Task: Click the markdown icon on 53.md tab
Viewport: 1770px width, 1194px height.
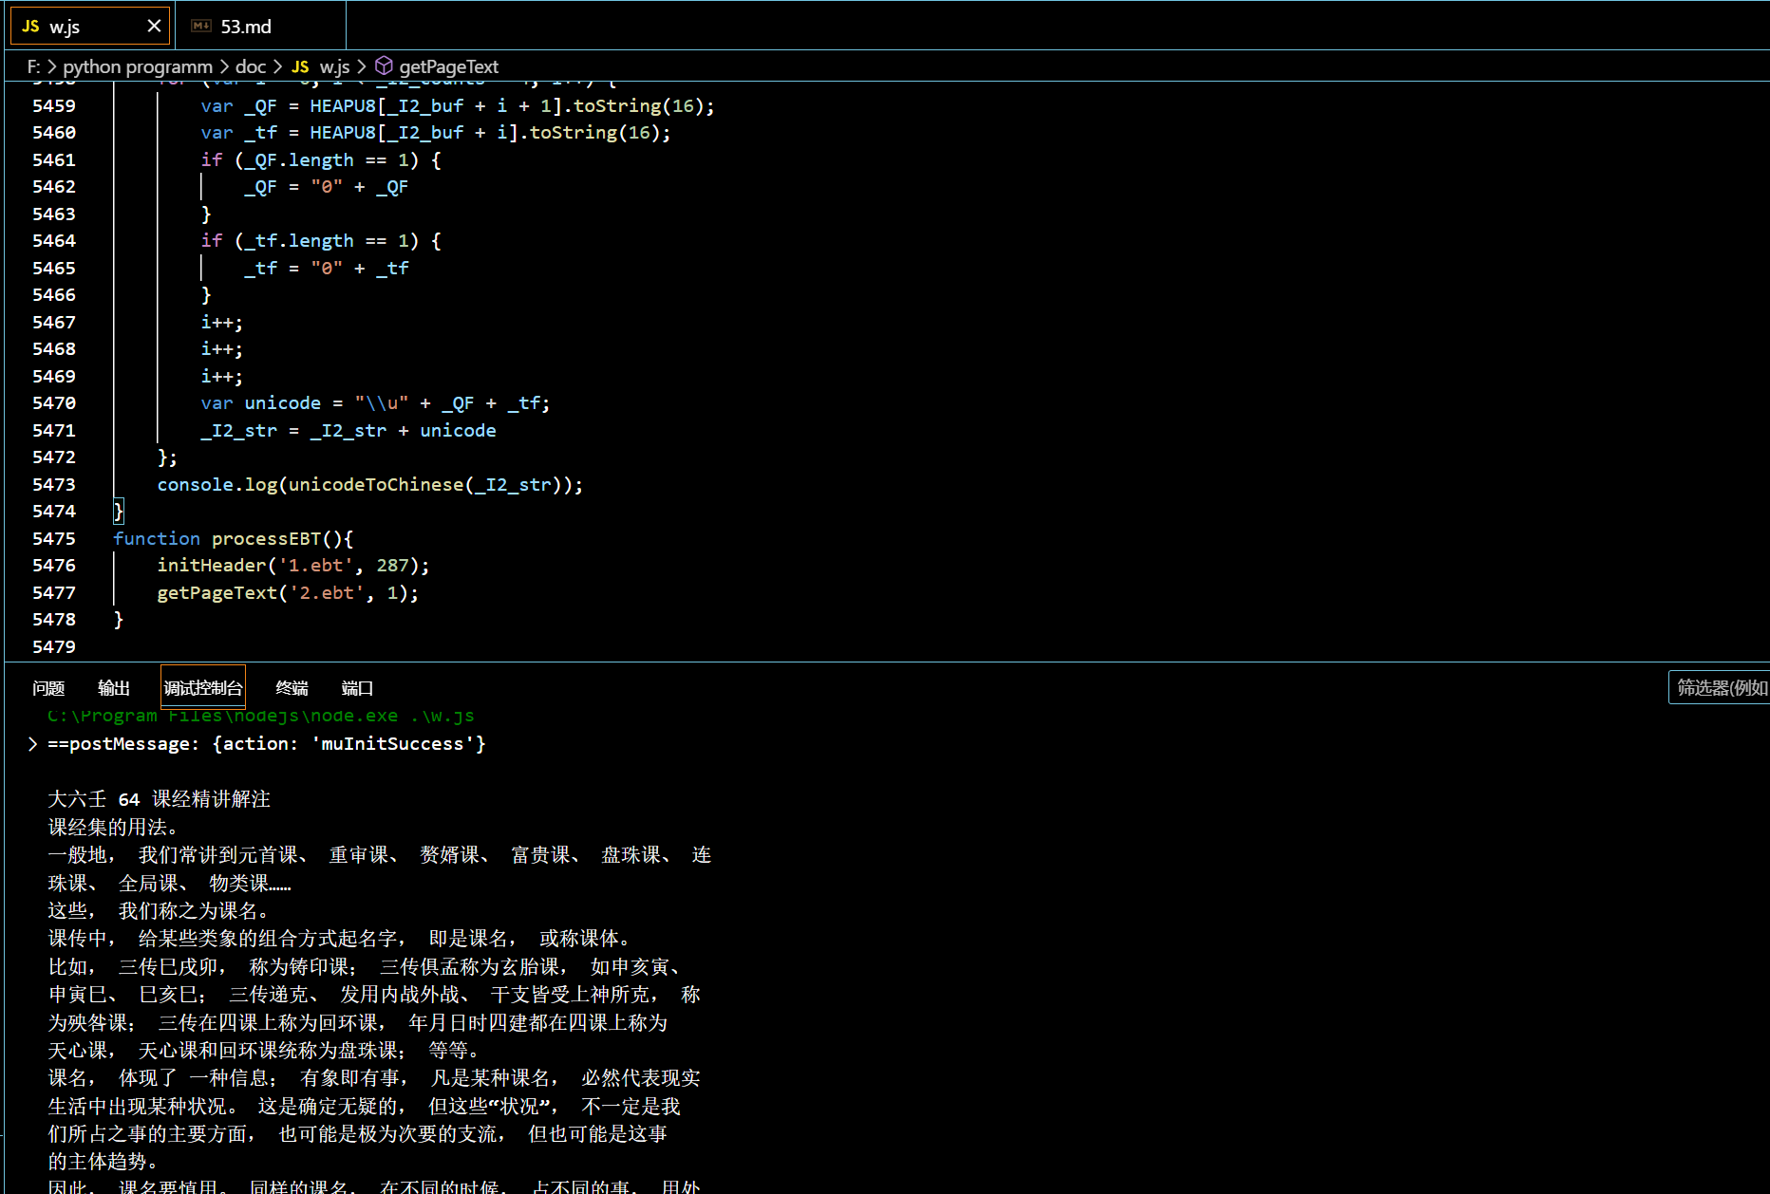Action: (x=201, y=27)
